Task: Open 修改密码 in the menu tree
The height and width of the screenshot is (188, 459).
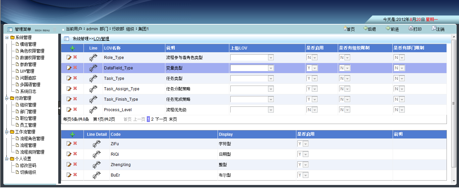Action: (x=28, y=165)
